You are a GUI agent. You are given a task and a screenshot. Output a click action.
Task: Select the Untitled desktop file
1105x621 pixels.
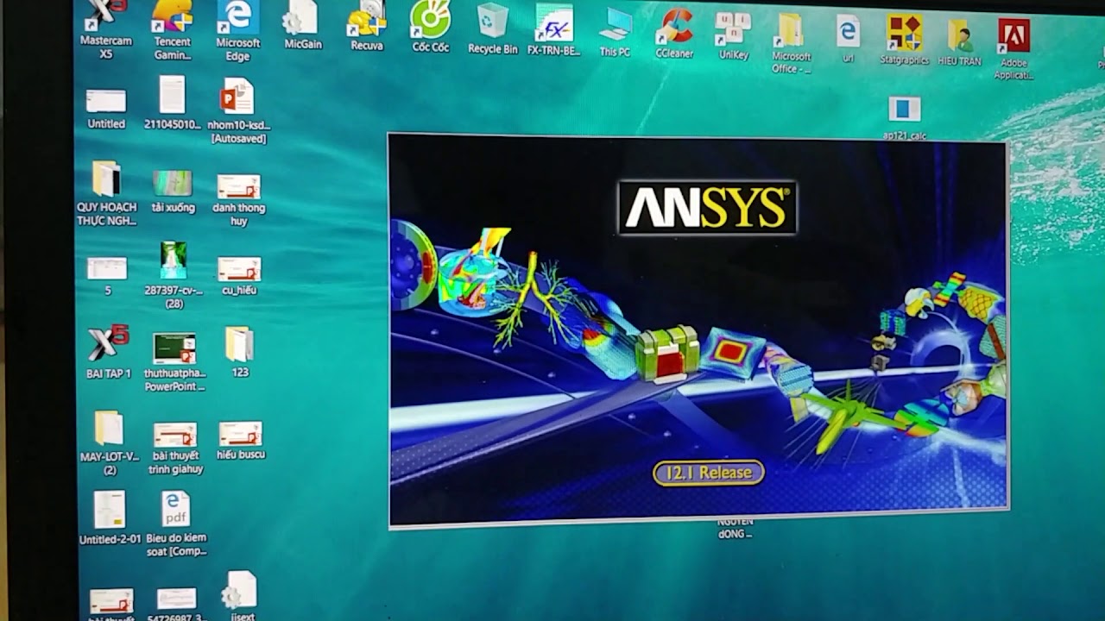pos(106,109)
